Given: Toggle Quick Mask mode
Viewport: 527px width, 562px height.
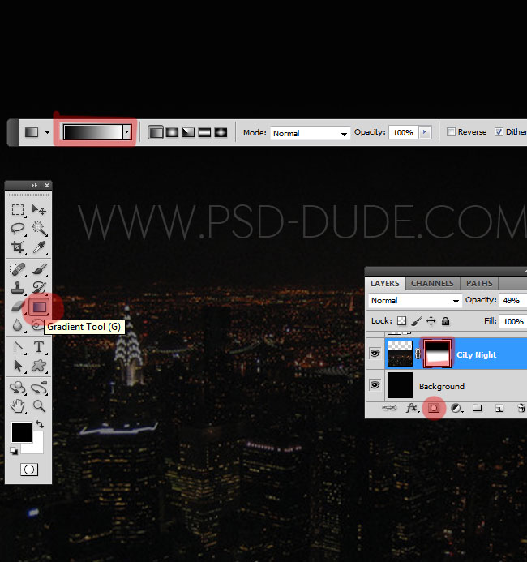Looking at the screenshot, I should click(29, 470).
